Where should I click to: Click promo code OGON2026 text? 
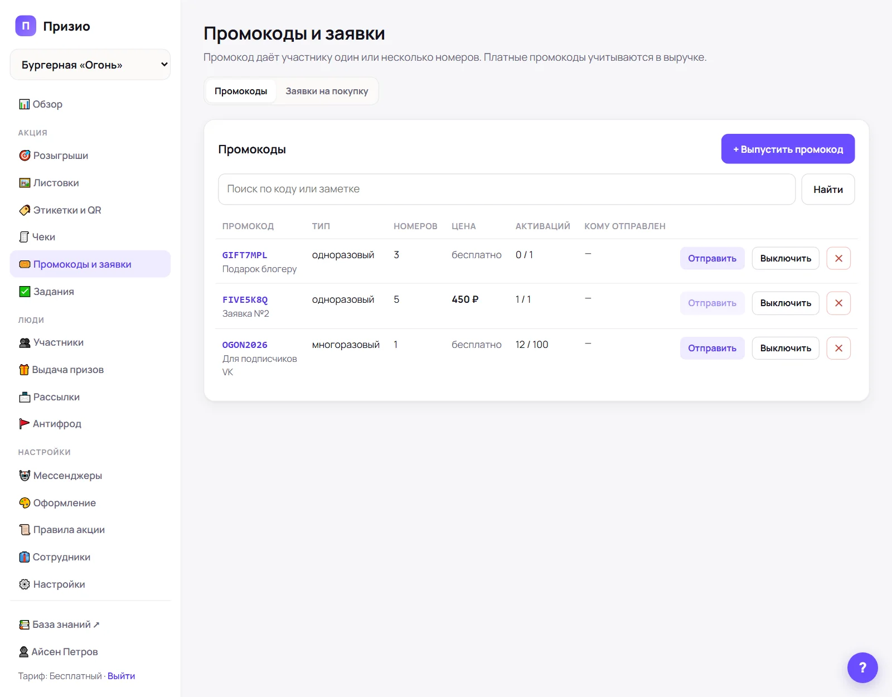point(245,345)
